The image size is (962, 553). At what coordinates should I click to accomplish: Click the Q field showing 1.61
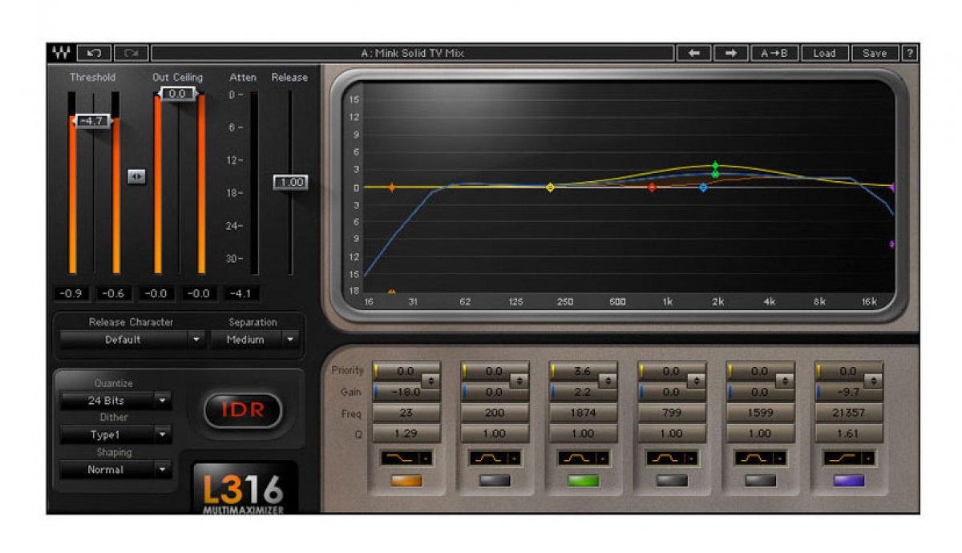(x=849, y=434)
